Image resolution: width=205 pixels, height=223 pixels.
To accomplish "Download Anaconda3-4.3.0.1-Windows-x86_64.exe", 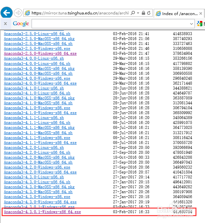I will [42, 212].
